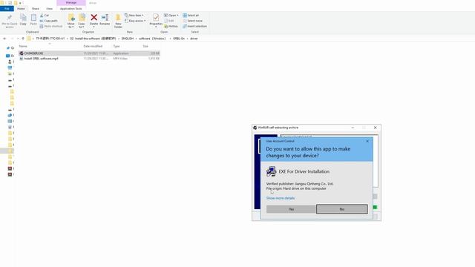Screen dimensions: 475x267
Task: Click Invert selection in ribbon
Action: tap(194, 27)
